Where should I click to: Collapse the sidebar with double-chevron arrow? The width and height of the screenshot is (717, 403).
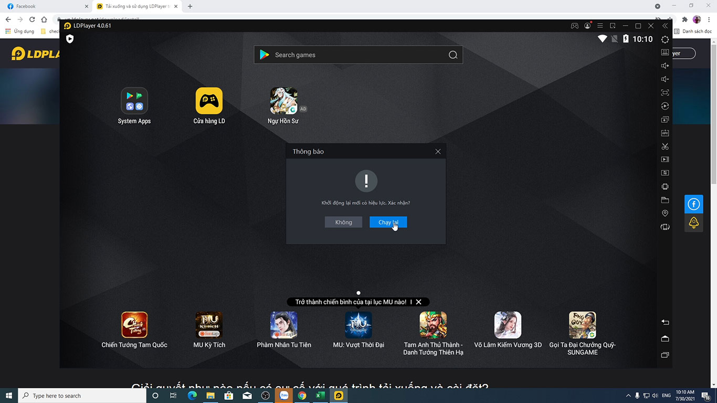coord(665,26)
